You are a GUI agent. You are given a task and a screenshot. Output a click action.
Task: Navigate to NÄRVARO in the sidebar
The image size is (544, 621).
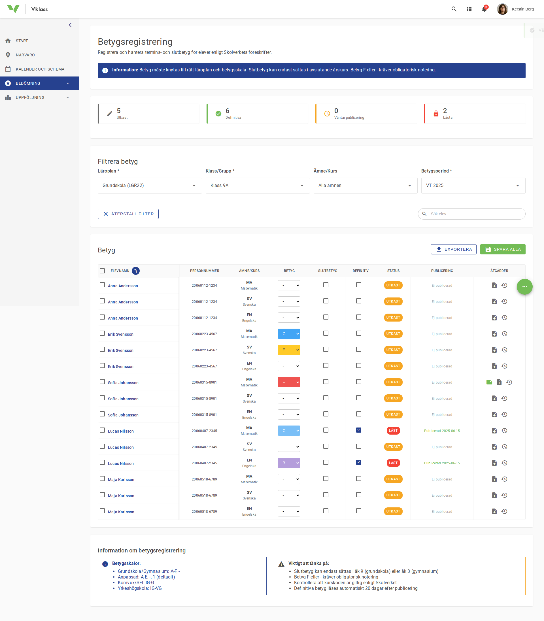tap(25, 55)
